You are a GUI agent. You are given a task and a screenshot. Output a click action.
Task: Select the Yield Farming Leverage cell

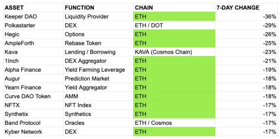pos(98,69)
